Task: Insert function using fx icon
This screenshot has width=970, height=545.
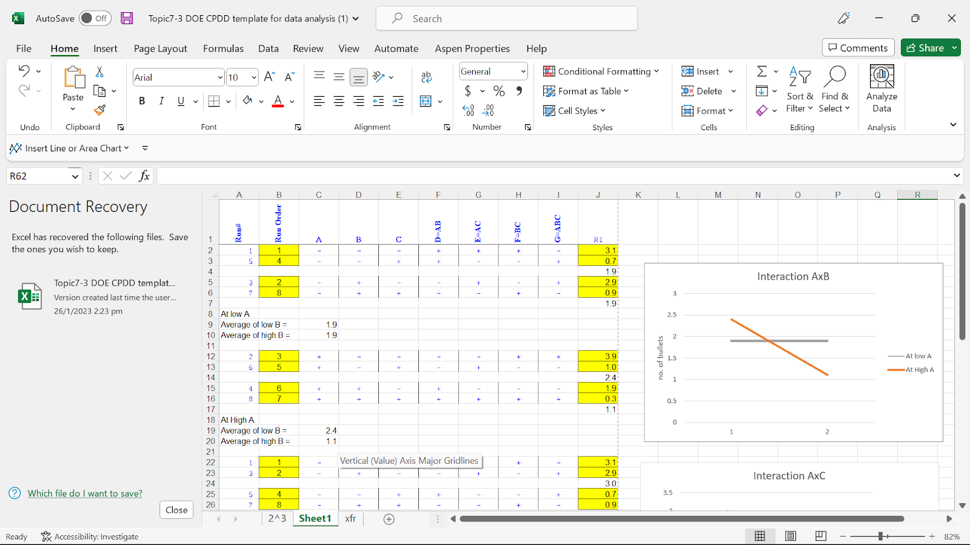Action: 144,176
